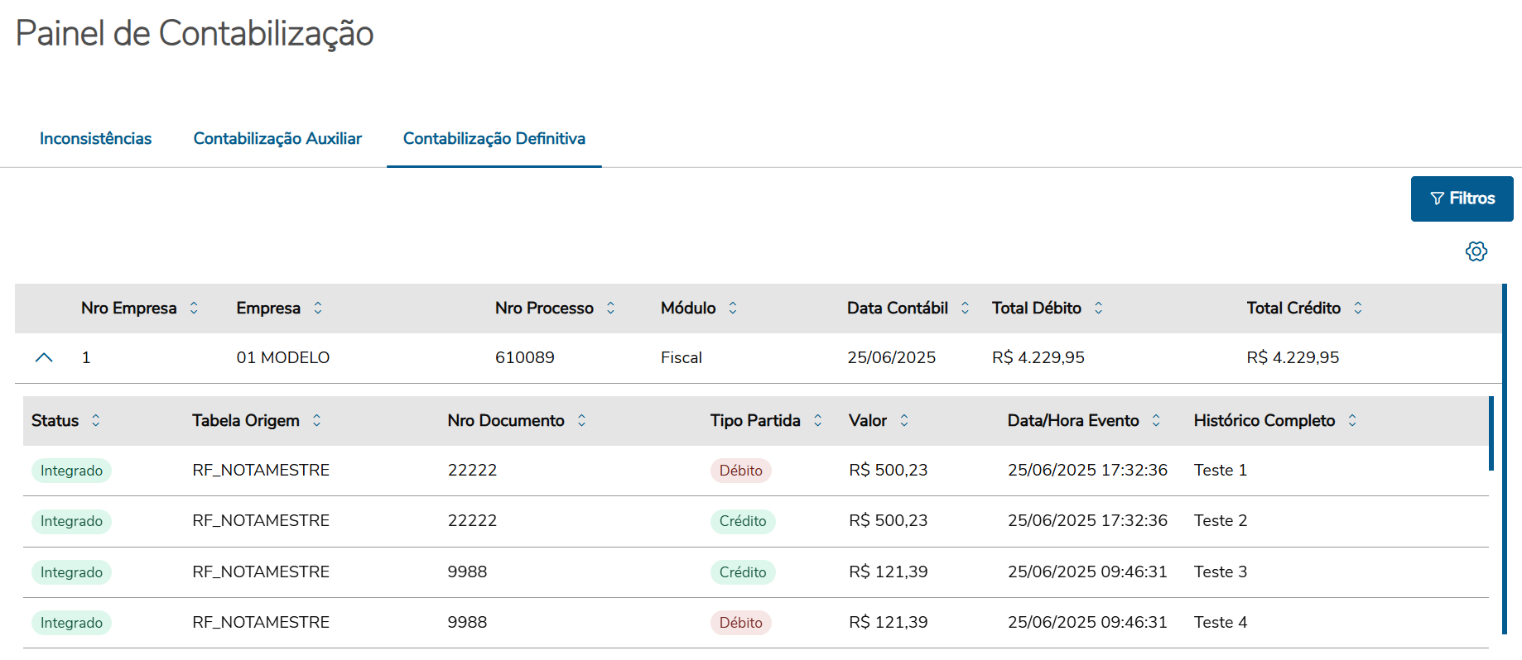The width and height of the screenshot is (1522, 660).
Task: Click the Crédito tag in Teste 2 row
Action: coord(743,521)
